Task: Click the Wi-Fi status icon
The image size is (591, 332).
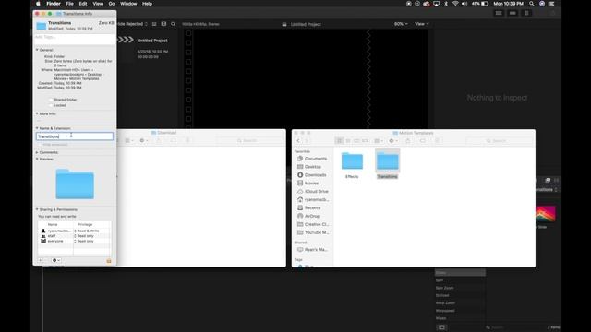Action: coord(455,4)
